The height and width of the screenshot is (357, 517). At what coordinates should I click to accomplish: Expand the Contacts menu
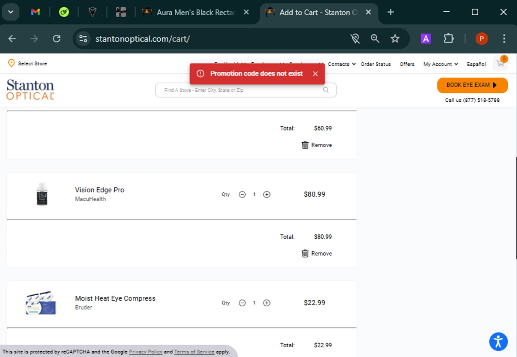click(x=342, y=64)
